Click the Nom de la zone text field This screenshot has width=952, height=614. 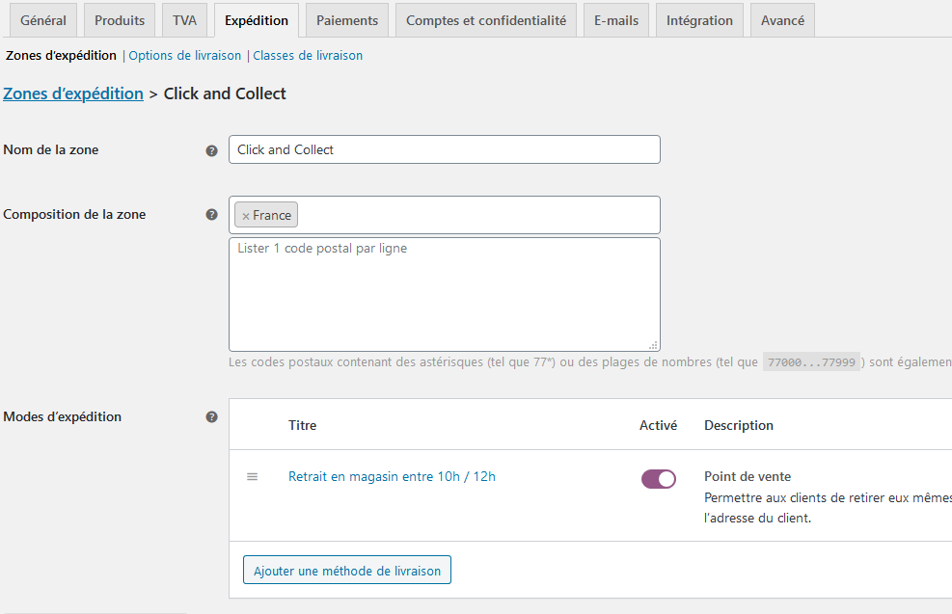(x=445, y=149)
